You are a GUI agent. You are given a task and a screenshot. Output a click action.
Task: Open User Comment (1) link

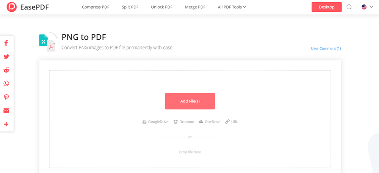pos(326,48)
